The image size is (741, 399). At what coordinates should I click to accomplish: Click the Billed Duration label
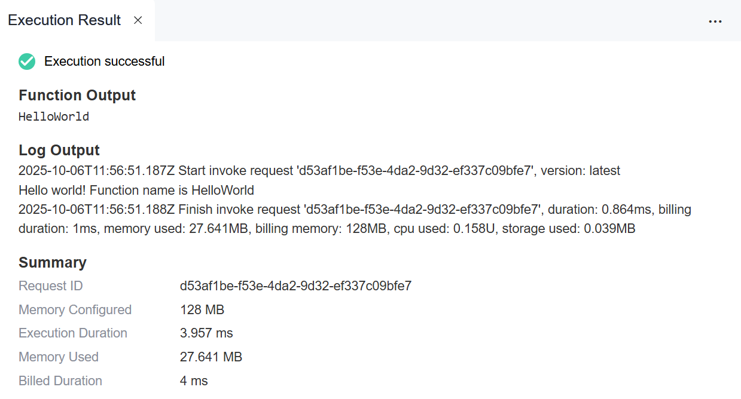coord(60,381)
